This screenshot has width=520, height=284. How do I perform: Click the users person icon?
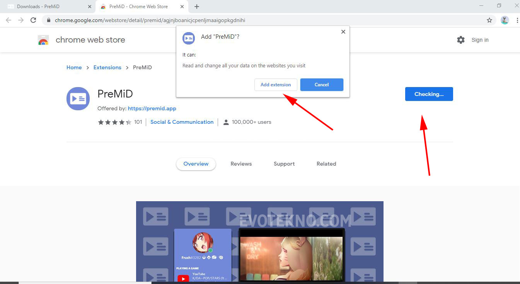point(226,122)
